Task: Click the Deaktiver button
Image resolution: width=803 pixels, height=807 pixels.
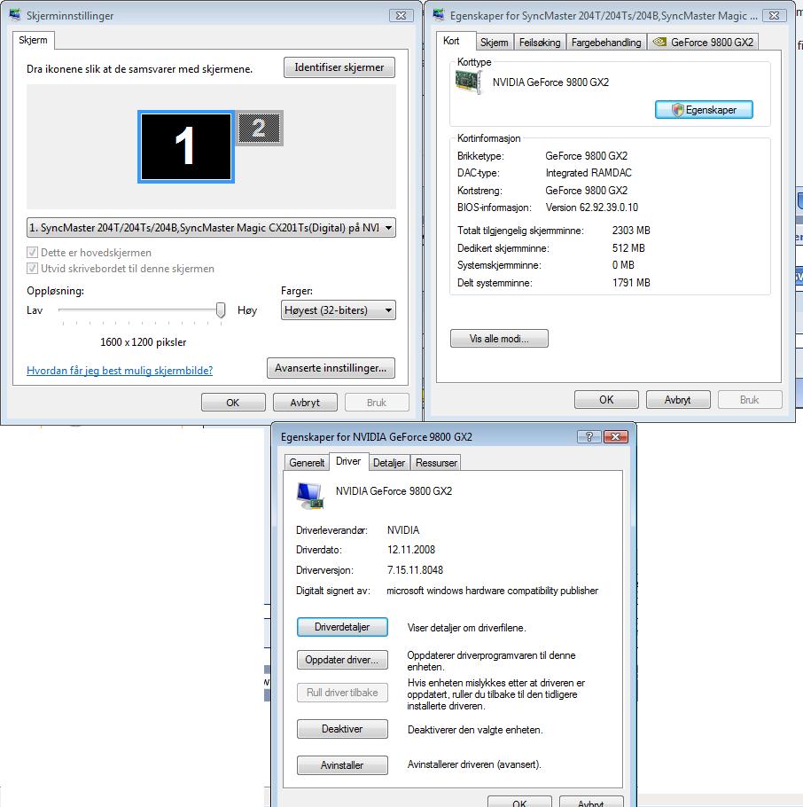Action: tap(342, 729)
